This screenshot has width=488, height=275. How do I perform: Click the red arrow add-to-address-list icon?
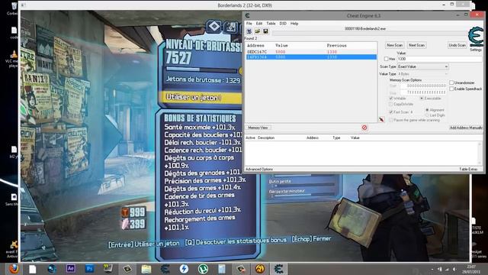tap(381, 120)
